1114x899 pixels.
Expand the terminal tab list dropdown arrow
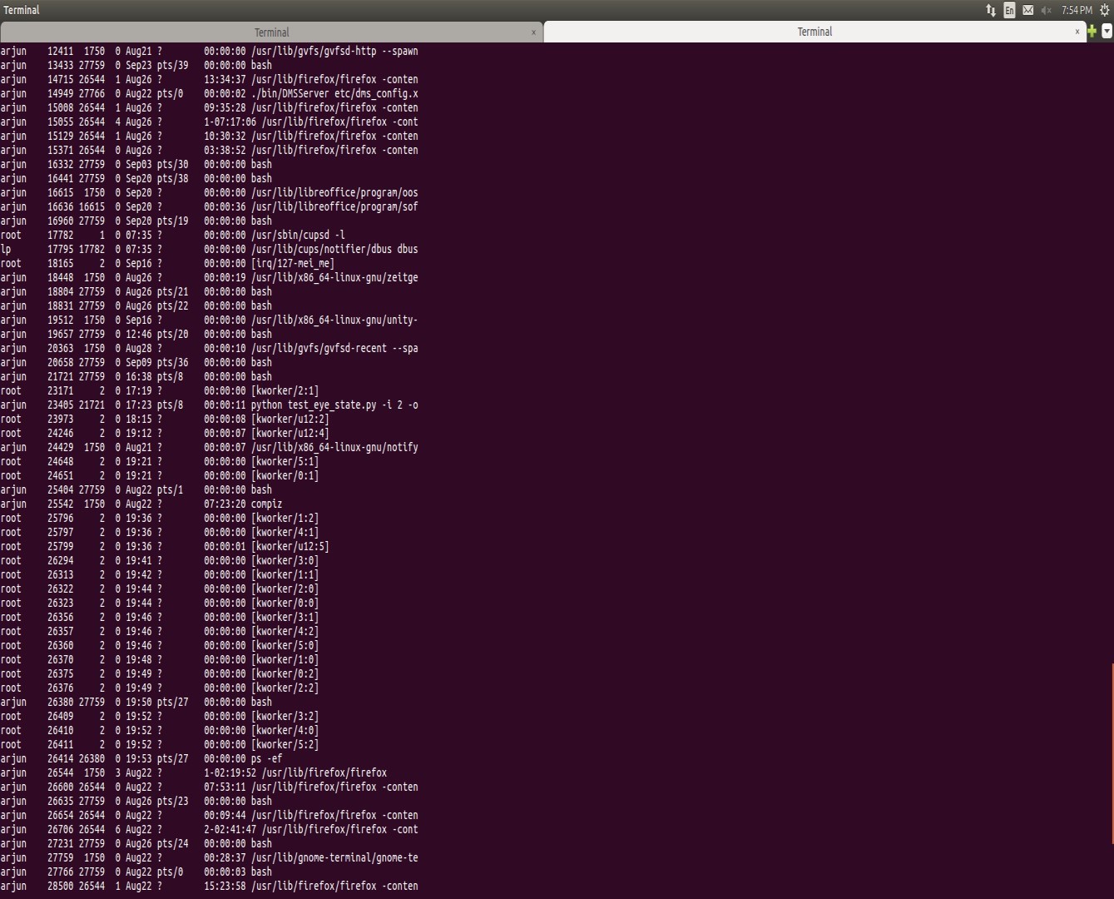(1107, 31)
